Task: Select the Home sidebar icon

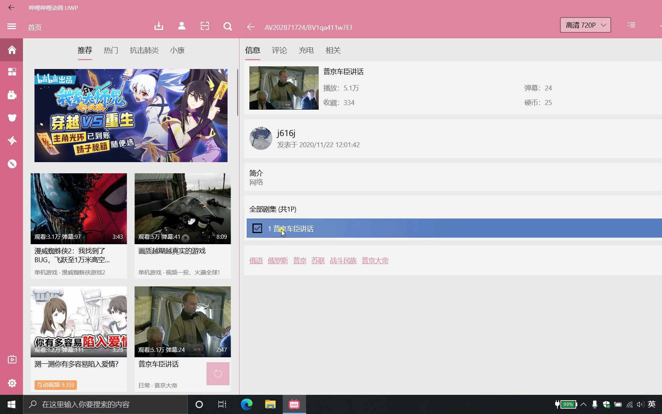Action: [12, 50]
